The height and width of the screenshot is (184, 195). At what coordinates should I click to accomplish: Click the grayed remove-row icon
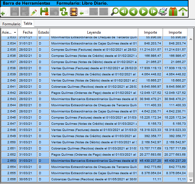[x=104, y=12]
